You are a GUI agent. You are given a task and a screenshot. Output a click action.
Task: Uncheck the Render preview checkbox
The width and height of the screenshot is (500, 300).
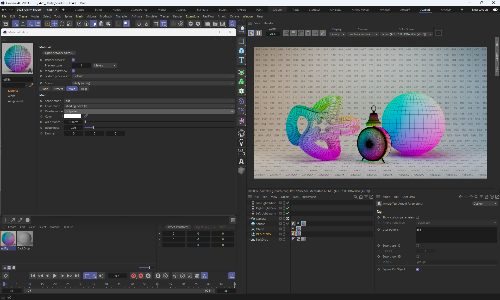(73, 60)
